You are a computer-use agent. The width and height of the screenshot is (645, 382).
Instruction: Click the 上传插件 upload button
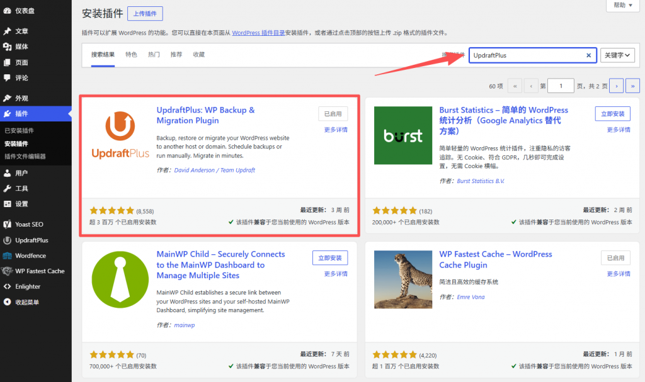click(145, 14)
